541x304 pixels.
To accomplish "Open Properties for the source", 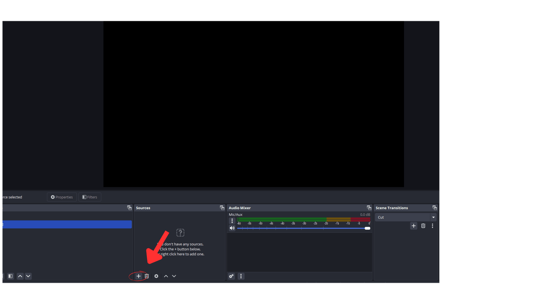I will click(62, 197).
